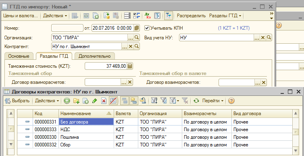Select the НДС contract row
This screenshot has height=156, width=304.
click(x=154, y=130)
